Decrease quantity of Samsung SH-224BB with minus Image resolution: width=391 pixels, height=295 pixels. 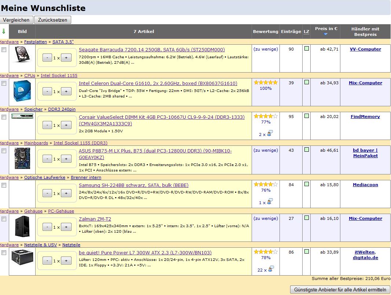[x=47, y=193]
